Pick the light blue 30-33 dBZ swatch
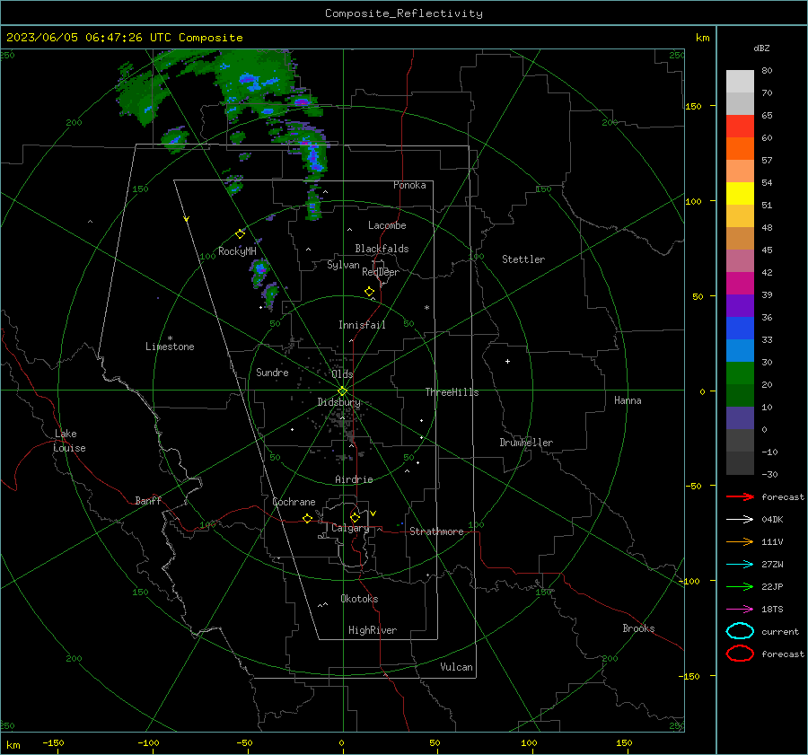 point(740,350)
